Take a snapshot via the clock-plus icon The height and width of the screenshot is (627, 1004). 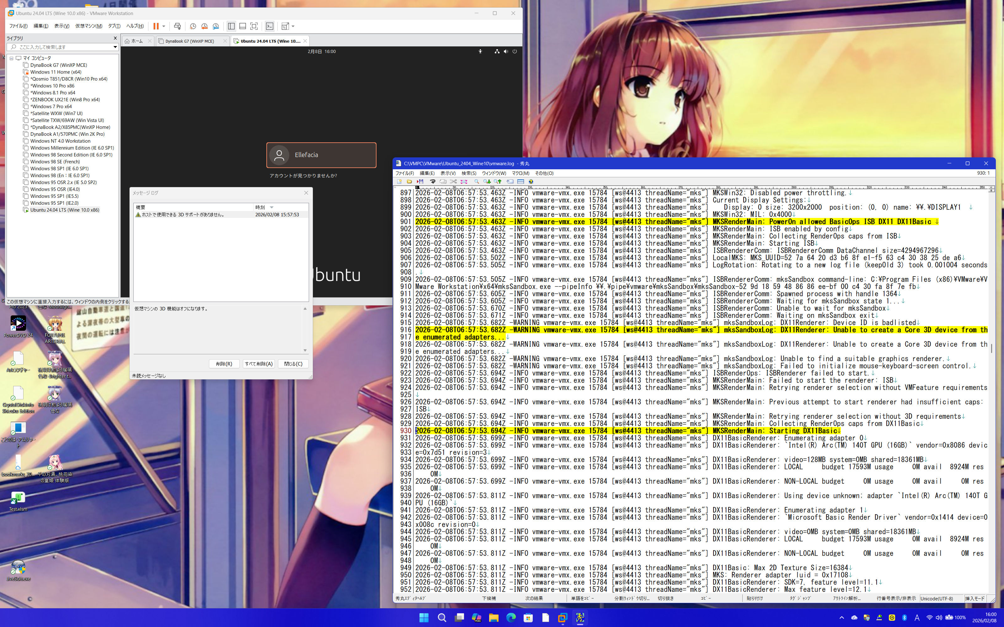[x=193, y=26]
